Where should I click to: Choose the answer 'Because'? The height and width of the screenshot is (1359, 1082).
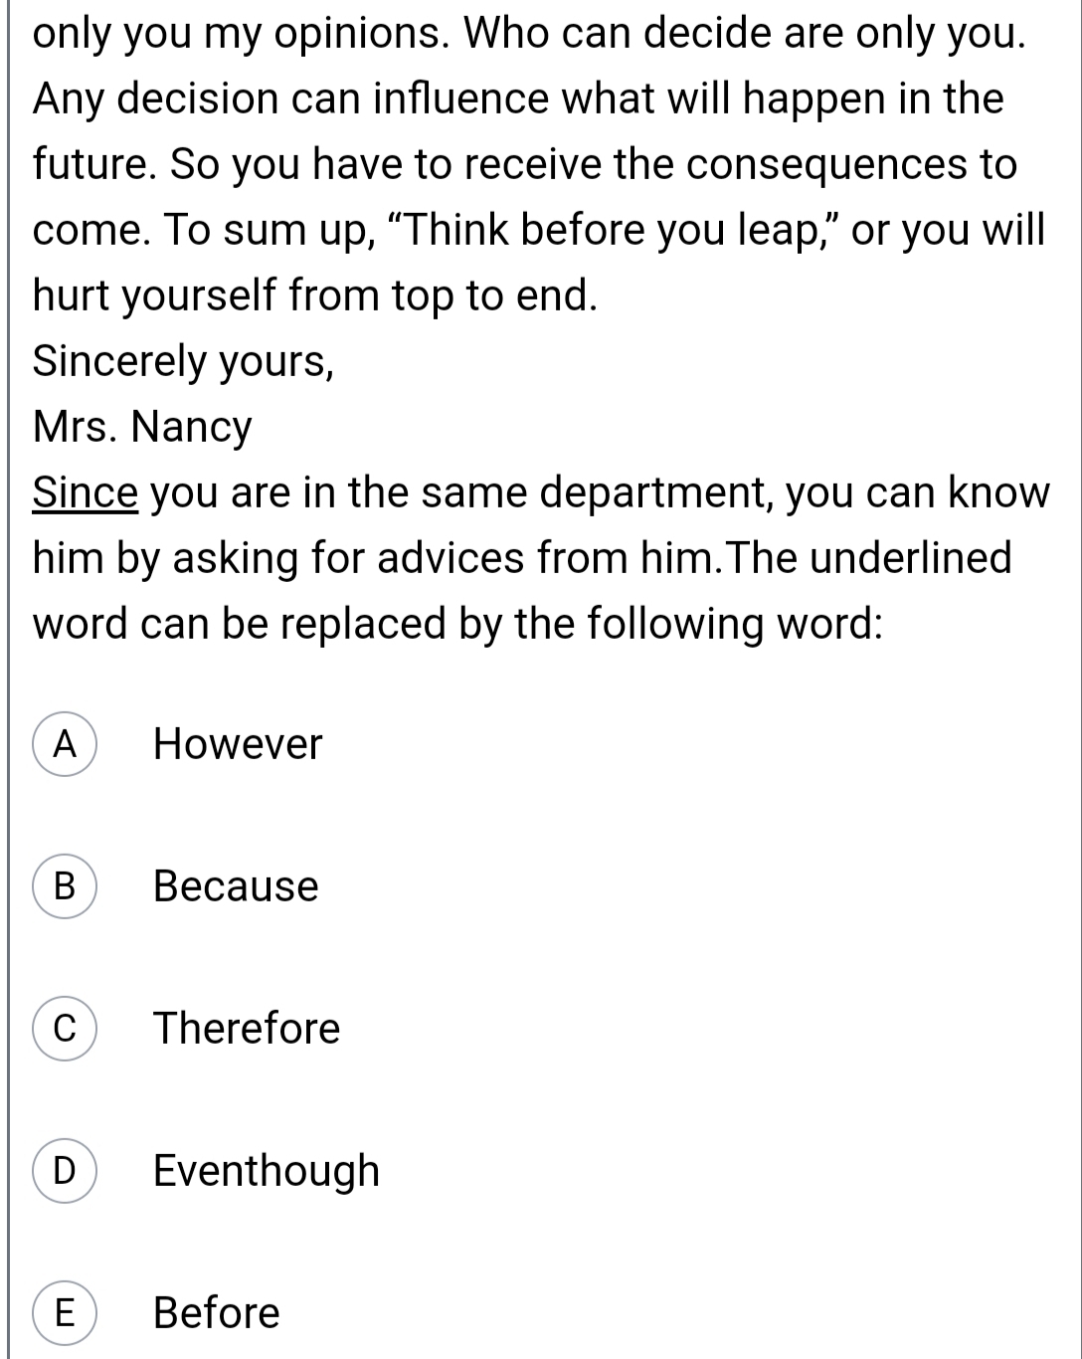click(236, 886)
